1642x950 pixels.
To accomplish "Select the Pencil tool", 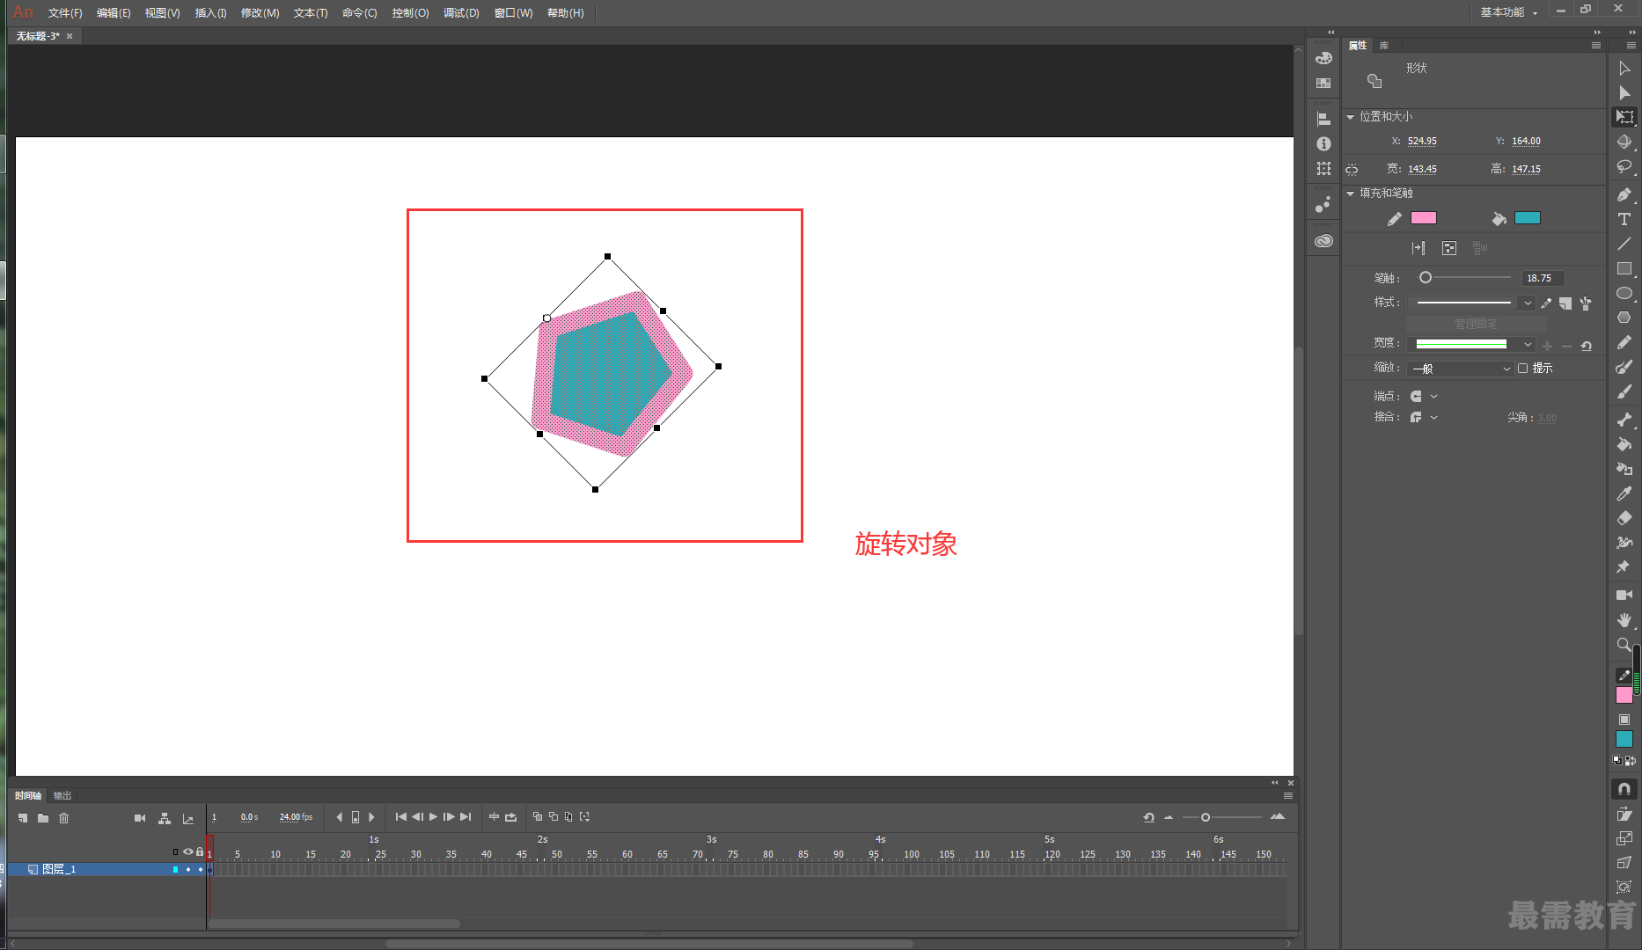I will click(x=1624, y=342).
